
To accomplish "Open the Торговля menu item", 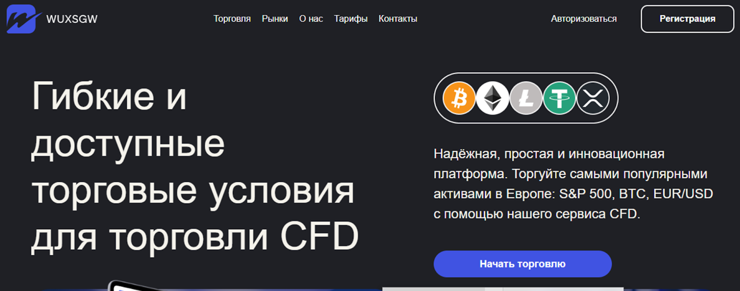I will pos(232,19).
